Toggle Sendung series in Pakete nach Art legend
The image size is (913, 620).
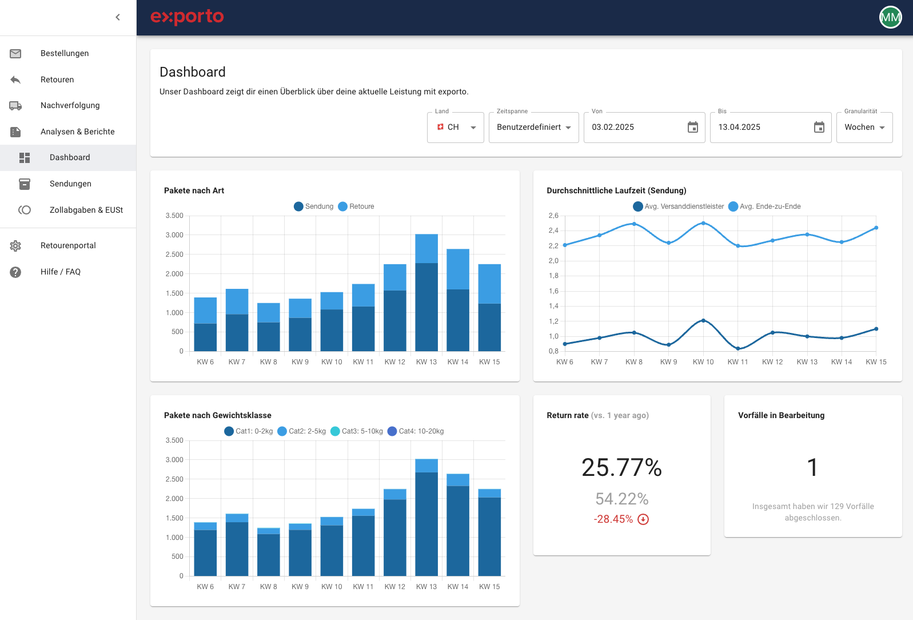tap(313, 206)
